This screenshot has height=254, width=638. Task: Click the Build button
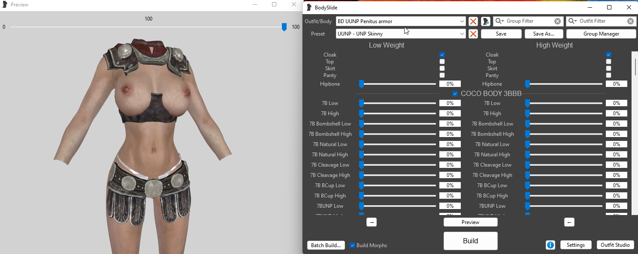471,241
